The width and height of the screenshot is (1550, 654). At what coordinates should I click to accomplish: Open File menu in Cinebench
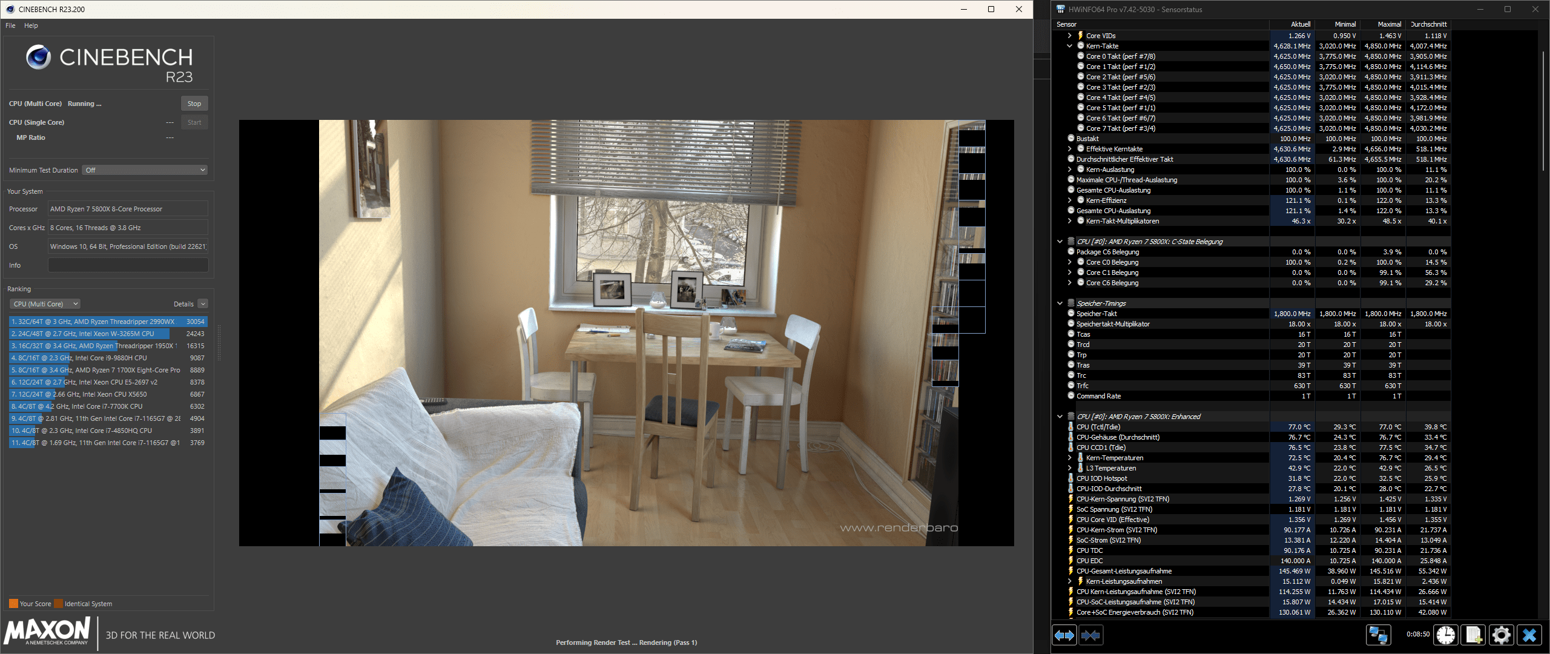click(10, 25)
